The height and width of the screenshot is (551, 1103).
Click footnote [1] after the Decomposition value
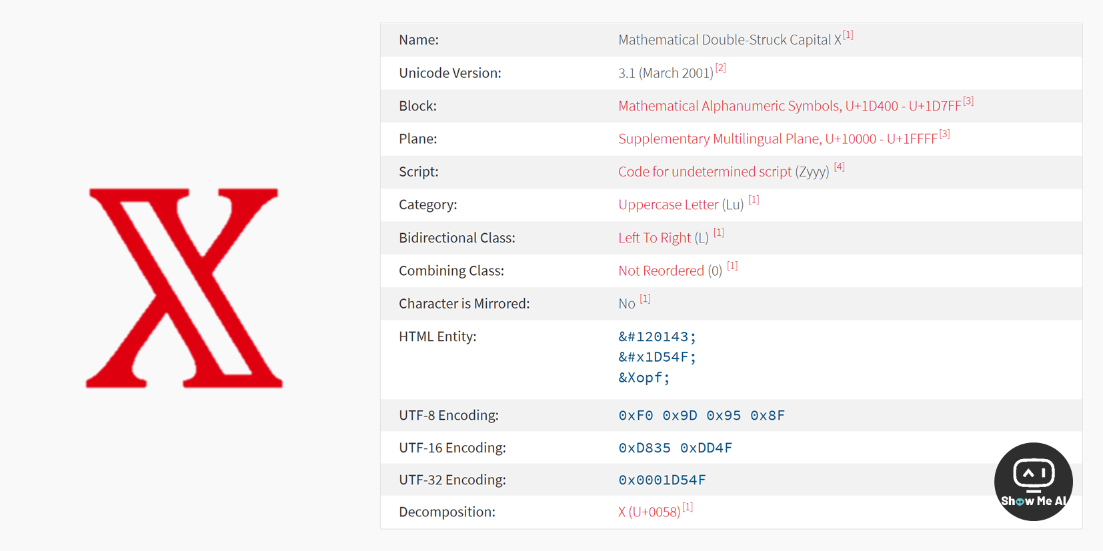[688, 507]
